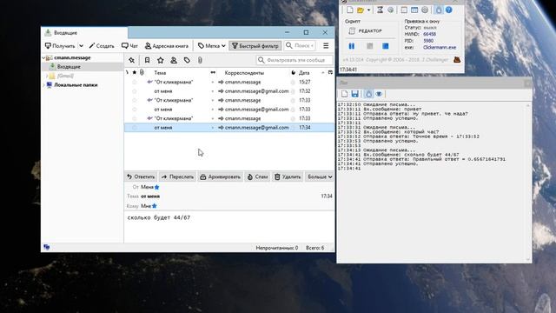Viewport: 556px width, 313px height.
Task: Click the attachment column header paperclip
Action: (x=142, y=72)
